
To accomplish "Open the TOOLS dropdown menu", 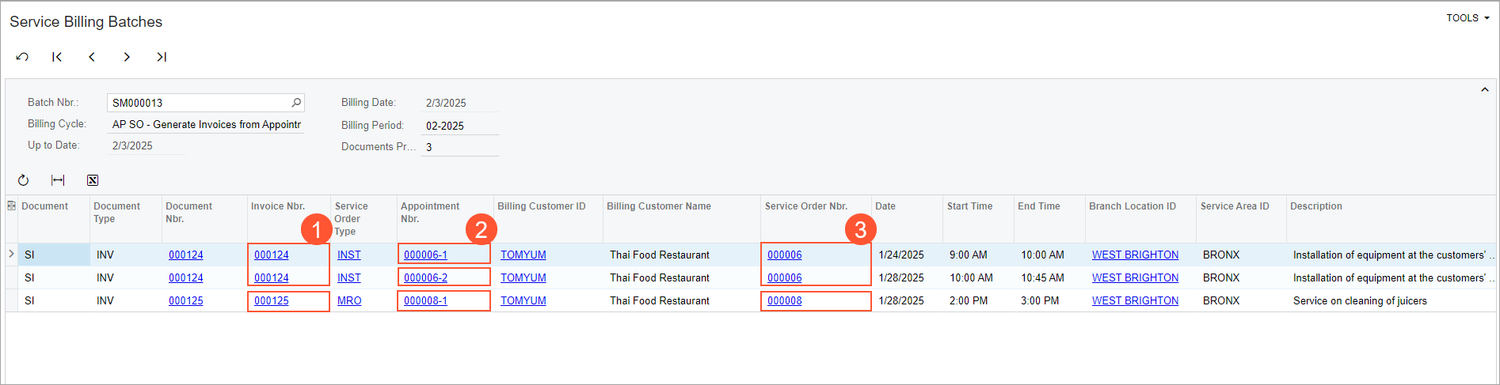I will click(1467, 18).
